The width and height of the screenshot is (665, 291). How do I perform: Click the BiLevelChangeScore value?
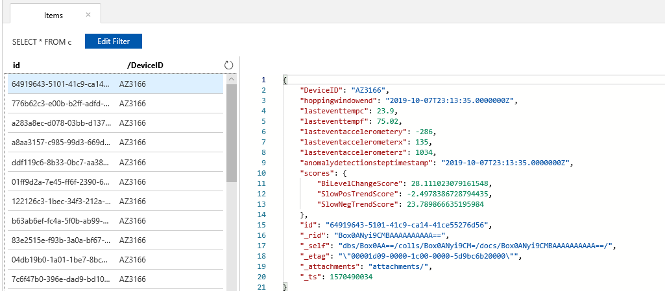tap(450, 184)
